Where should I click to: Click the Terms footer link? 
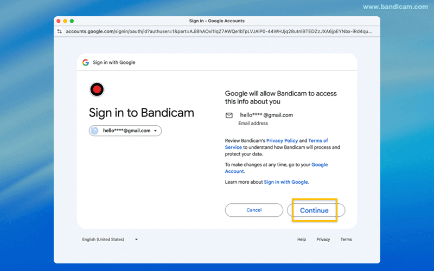click(346, 240)
